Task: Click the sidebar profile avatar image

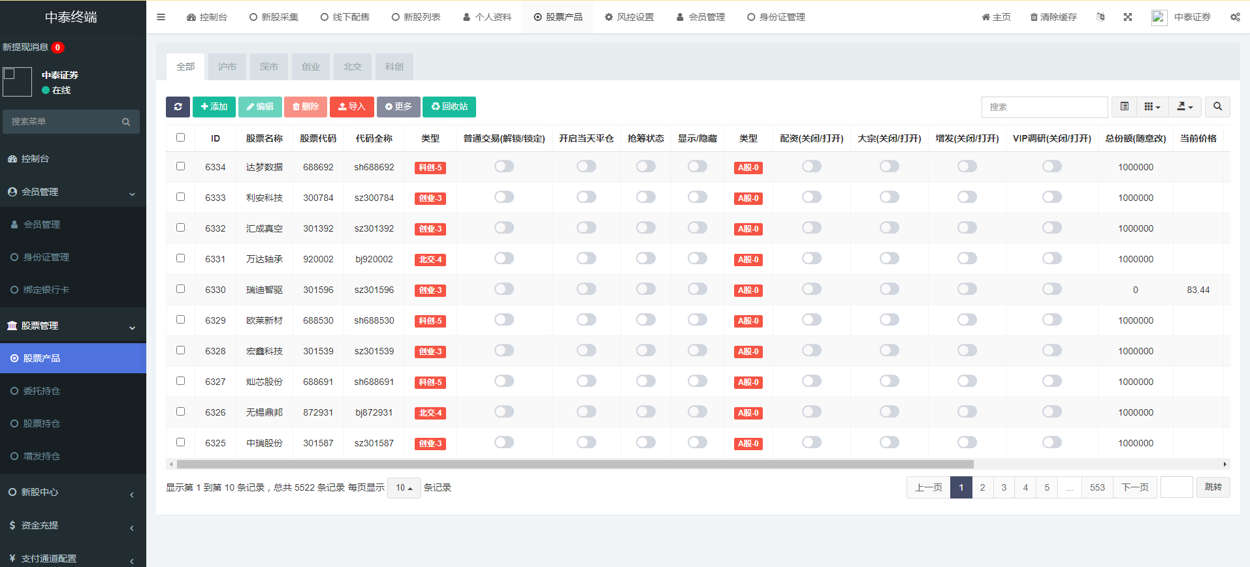Action: (18, 82)
